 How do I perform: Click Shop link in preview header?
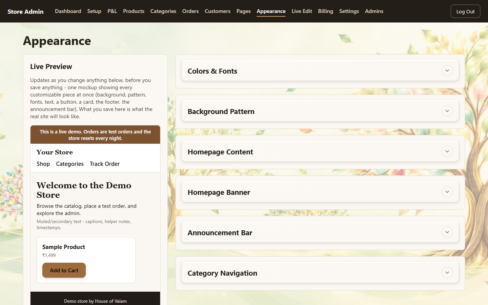(43, 164)
